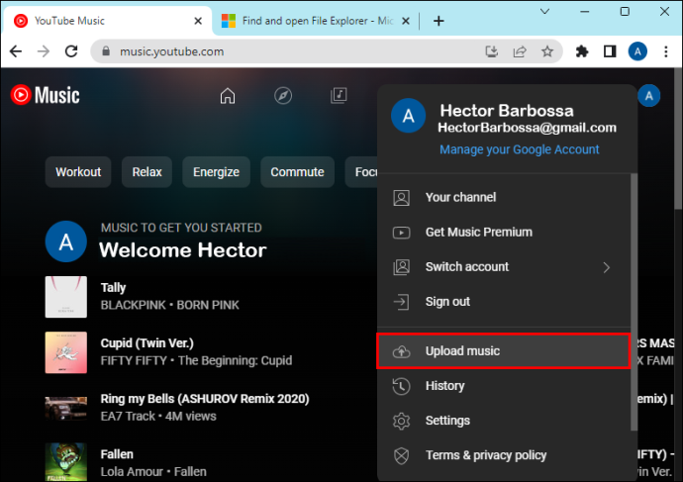Open Explore via compass icon
This screenshot has width=683, height=482.
pyautogui.click(x=283, y=95)
